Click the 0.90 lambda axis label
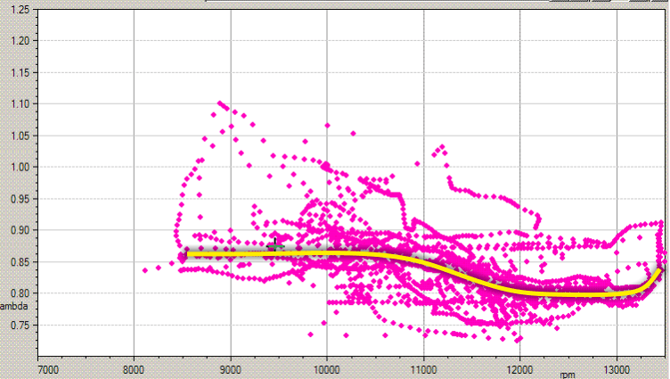Image resolution: width=670 pixels, height=379 pixels. tap(20, 230)
